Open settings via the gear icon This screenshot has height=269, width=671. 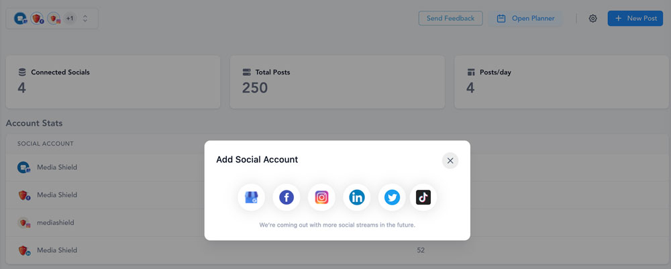pyautogui.click(x=592, y=19)
